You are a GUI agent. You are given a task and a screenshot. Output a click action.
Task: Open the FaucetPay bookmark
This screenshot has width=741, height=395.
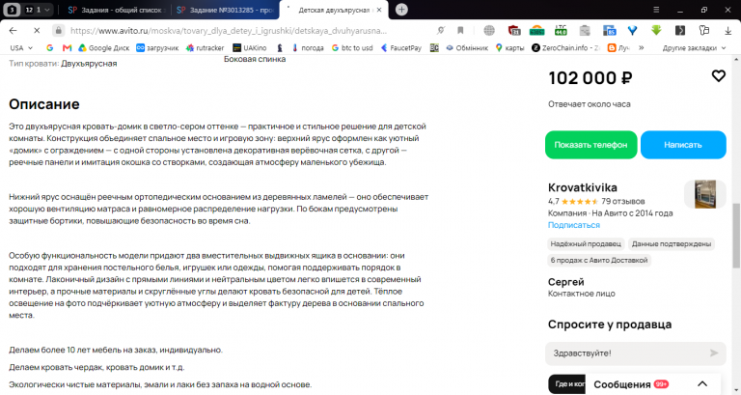[401, 47]
